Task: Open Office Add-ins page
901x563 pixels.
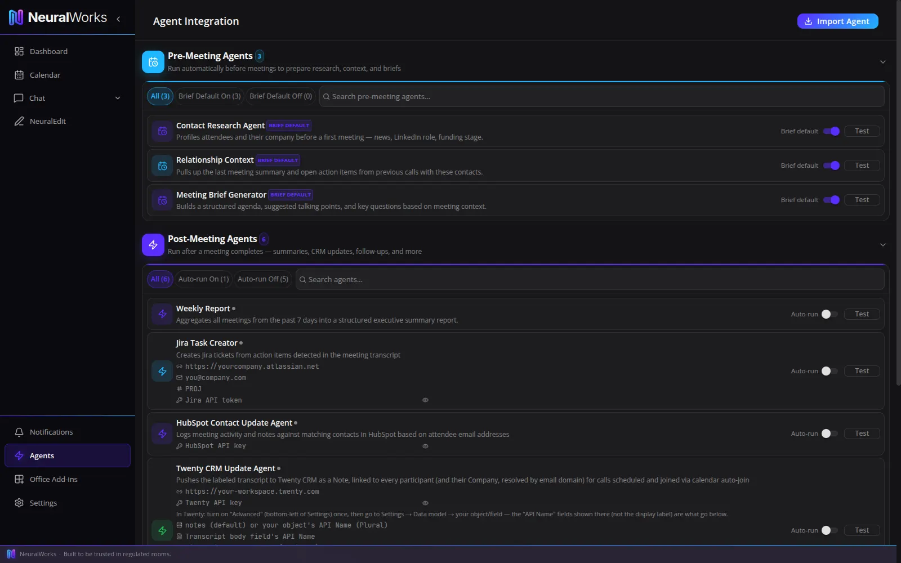Action: point(68,479)
